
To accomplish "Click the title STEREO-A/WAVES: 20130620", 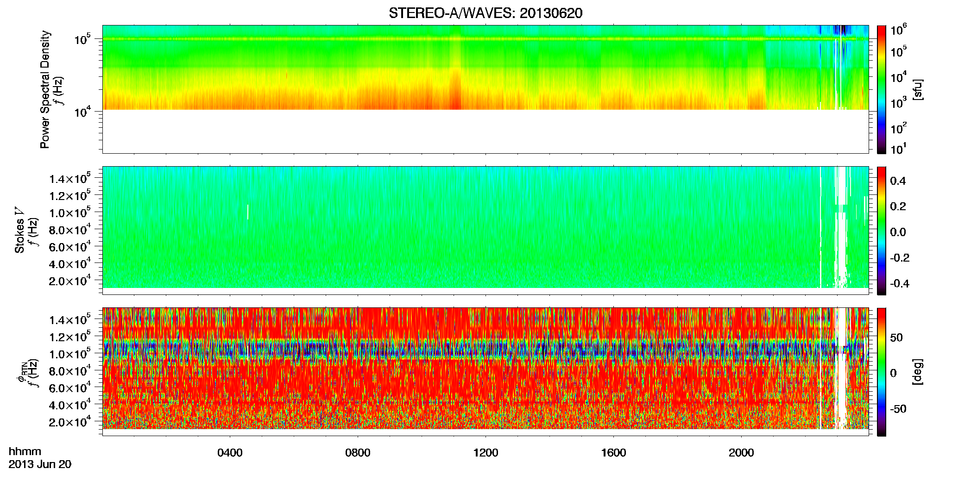I will tap(485, 13).
